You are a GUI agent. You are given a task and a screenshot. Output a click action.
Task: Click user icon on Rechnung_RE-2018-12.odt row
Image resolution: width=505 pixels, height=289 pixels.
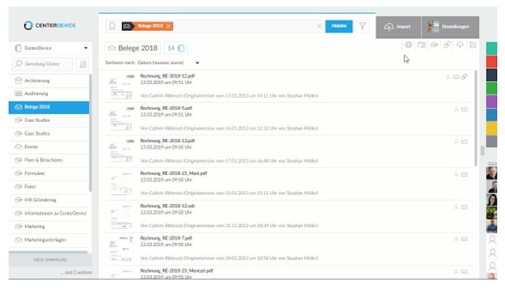click(456, 207)
